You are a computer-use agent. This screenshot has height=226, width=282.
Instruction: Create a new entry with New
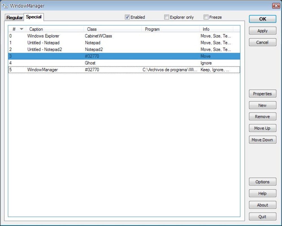(262, 105)
